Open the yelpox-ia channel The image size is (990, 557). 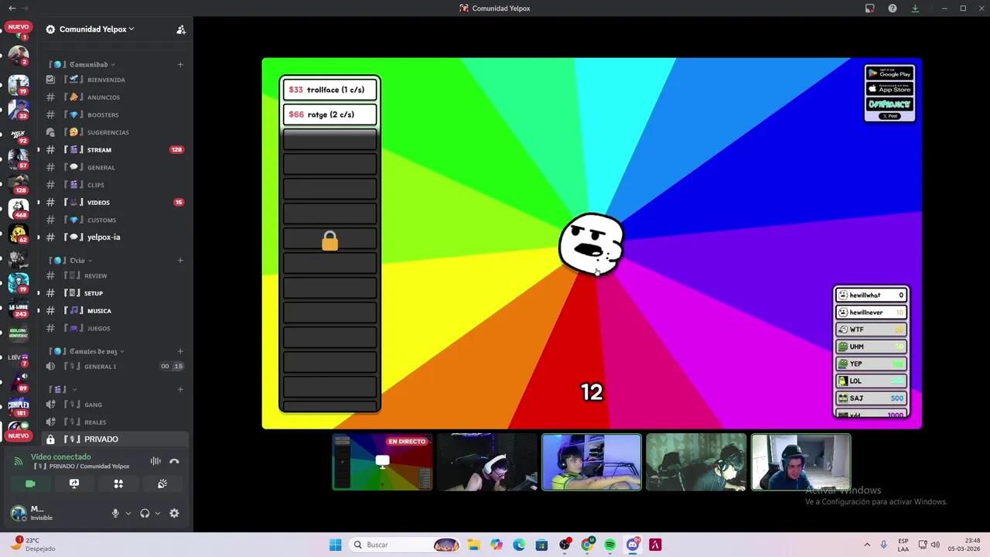pyautogui.click(x=114, y=237)
